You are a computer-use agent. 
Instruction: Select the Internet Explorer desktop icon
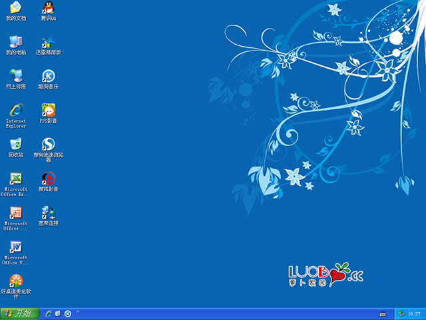pyautogui.click(x=16, y=110)
